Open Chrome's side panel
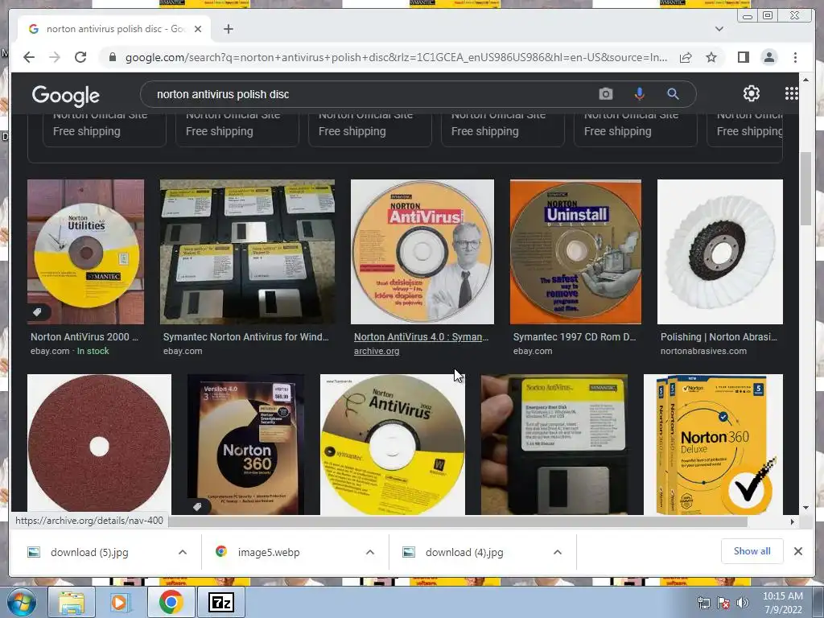This screenshot has height=618, width=824. click(x=743, y=57)
